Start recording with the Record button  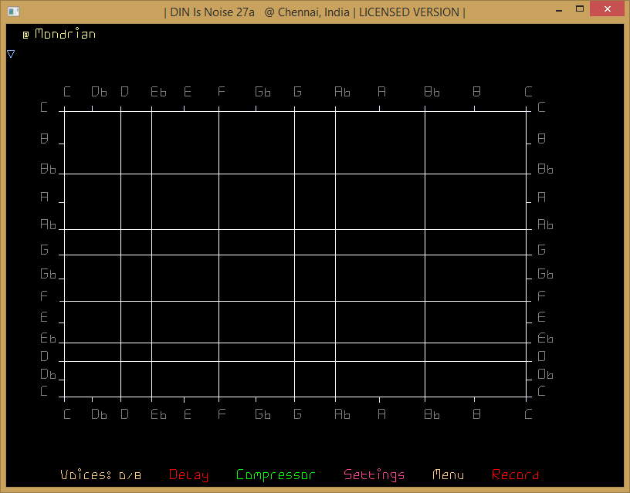tap(515, 475)
